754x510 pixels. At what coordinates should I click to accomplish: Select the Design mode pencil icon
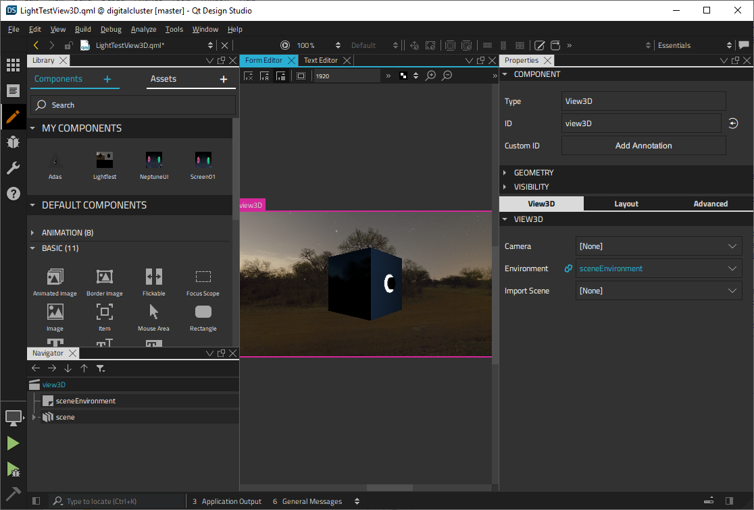14,116
